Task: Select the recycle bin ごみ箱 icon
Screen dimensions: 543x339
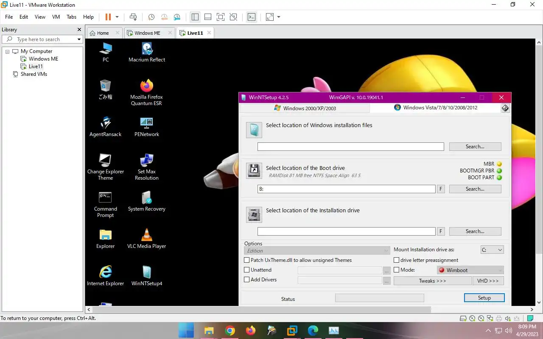Action: 105,89
